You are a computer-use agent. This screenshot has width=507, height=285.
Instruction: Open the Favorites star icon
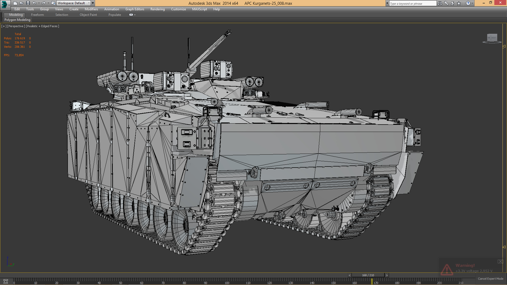point(459,3)
